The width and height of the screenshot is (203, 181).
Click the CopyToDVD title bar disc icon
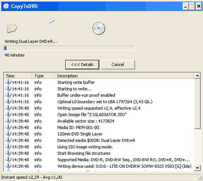pyautogui.click(x=6, y=6)
